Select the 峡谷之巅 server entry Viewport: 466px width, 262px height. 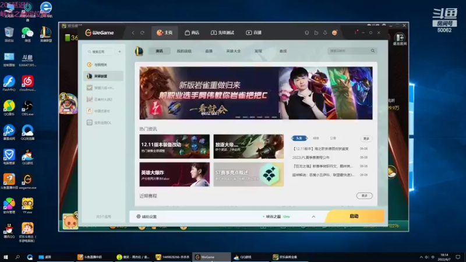[x=276, y=217]
